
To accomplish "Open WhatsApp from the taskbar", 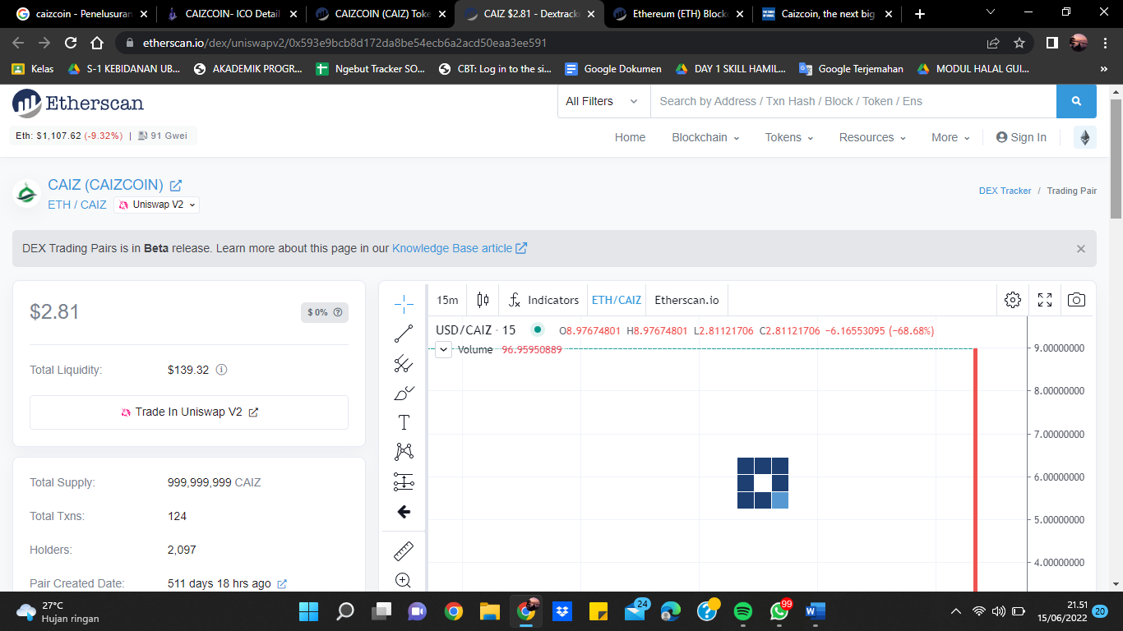I will point(779,611).
